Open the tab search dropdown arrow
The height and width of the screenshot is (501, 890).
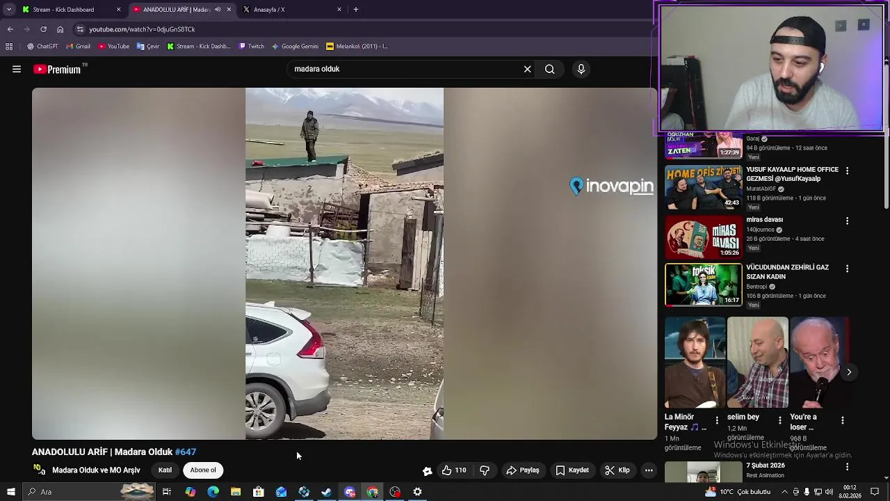[9, 10]
